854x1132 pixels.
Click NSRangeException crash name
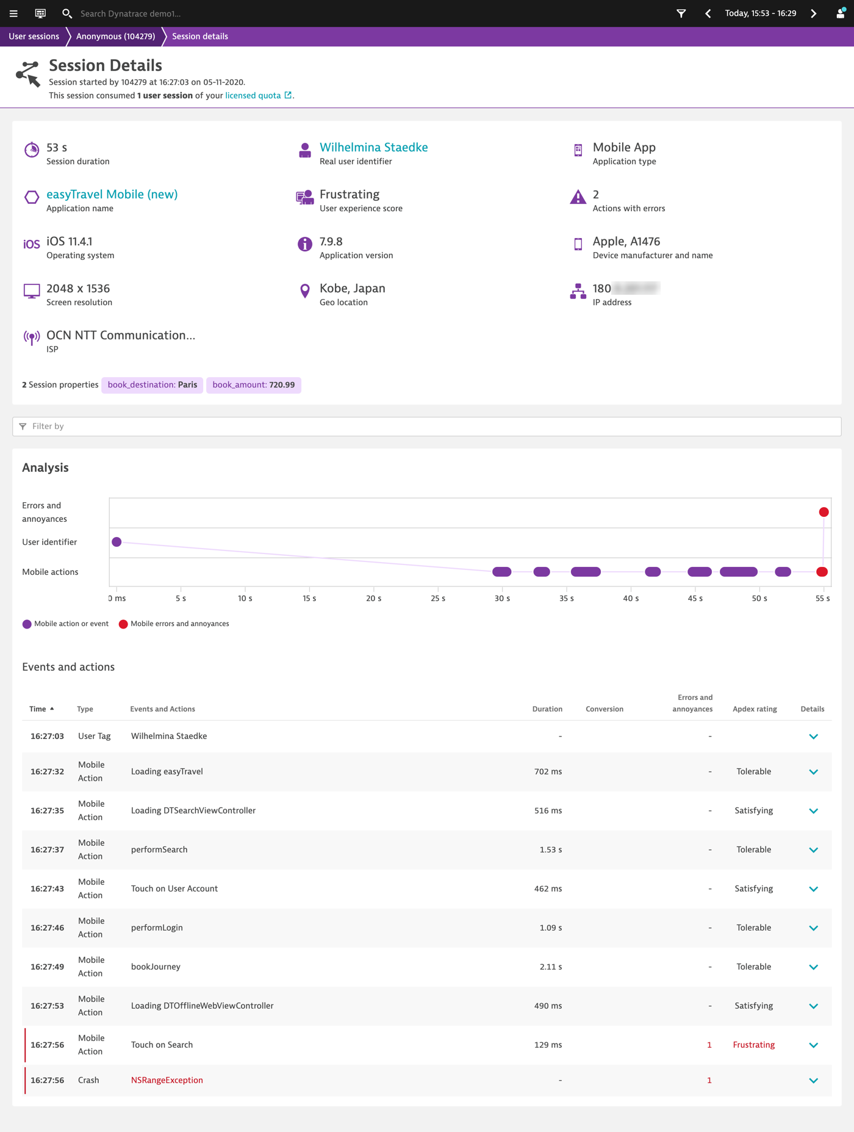(167, 1080)
